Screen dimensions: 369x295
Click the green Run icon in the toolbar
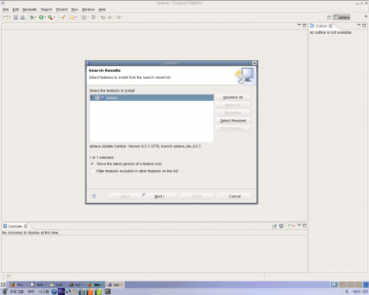[x=41, y=17]
